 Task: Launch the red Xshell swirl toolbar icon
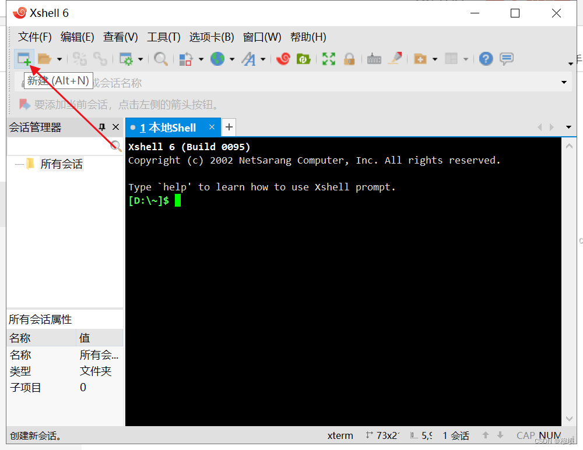(283, 59)
